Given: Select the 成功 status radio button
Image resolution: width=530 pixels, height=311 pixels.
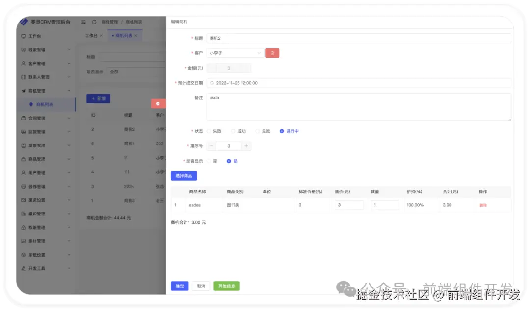Looking at the screenshot, I should (x=233, y=131).
